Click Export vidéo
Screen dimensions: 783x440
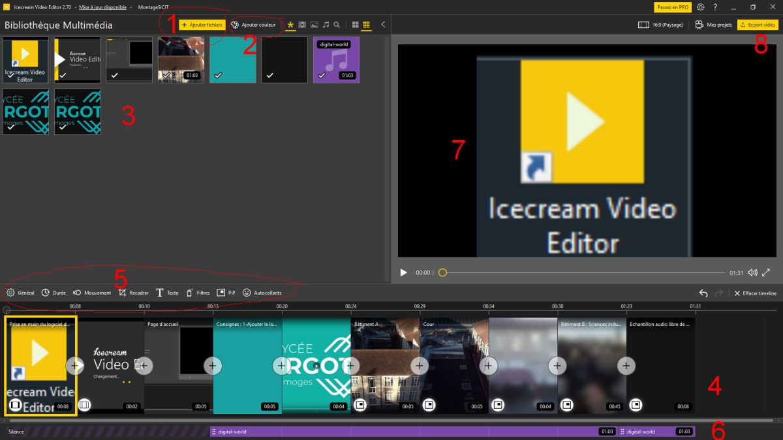pyautogui.click(x=758, y=25)
